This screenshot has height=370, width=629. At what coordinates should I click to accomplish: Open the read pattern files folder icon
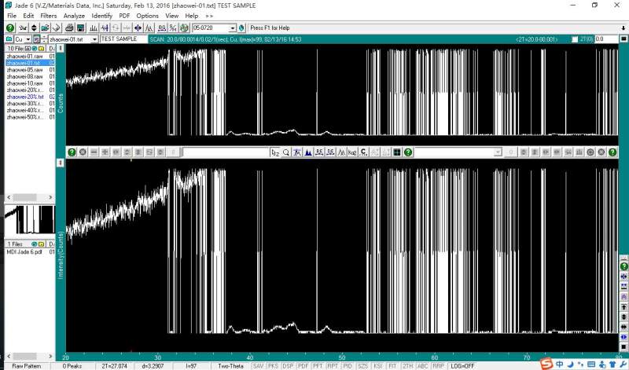tap(46, 28)
